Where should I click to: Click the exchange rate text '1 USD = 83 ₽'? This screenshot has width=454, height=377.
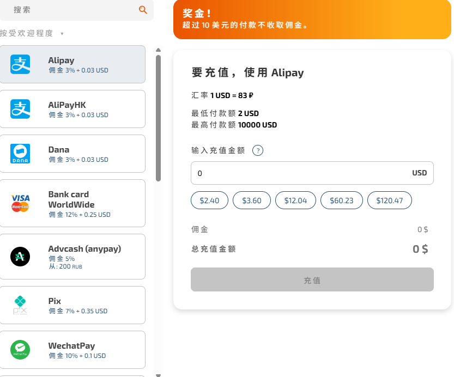[x=232, y=95]
